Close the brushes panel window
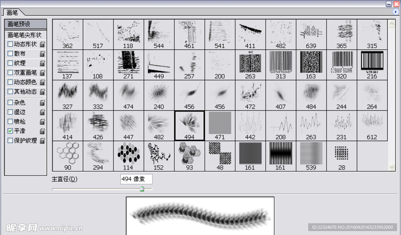 click(x=396, y=4)
